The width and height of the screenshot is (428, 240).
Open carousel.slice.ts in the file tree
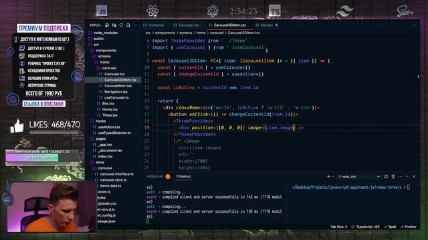(x=113, y=180)
